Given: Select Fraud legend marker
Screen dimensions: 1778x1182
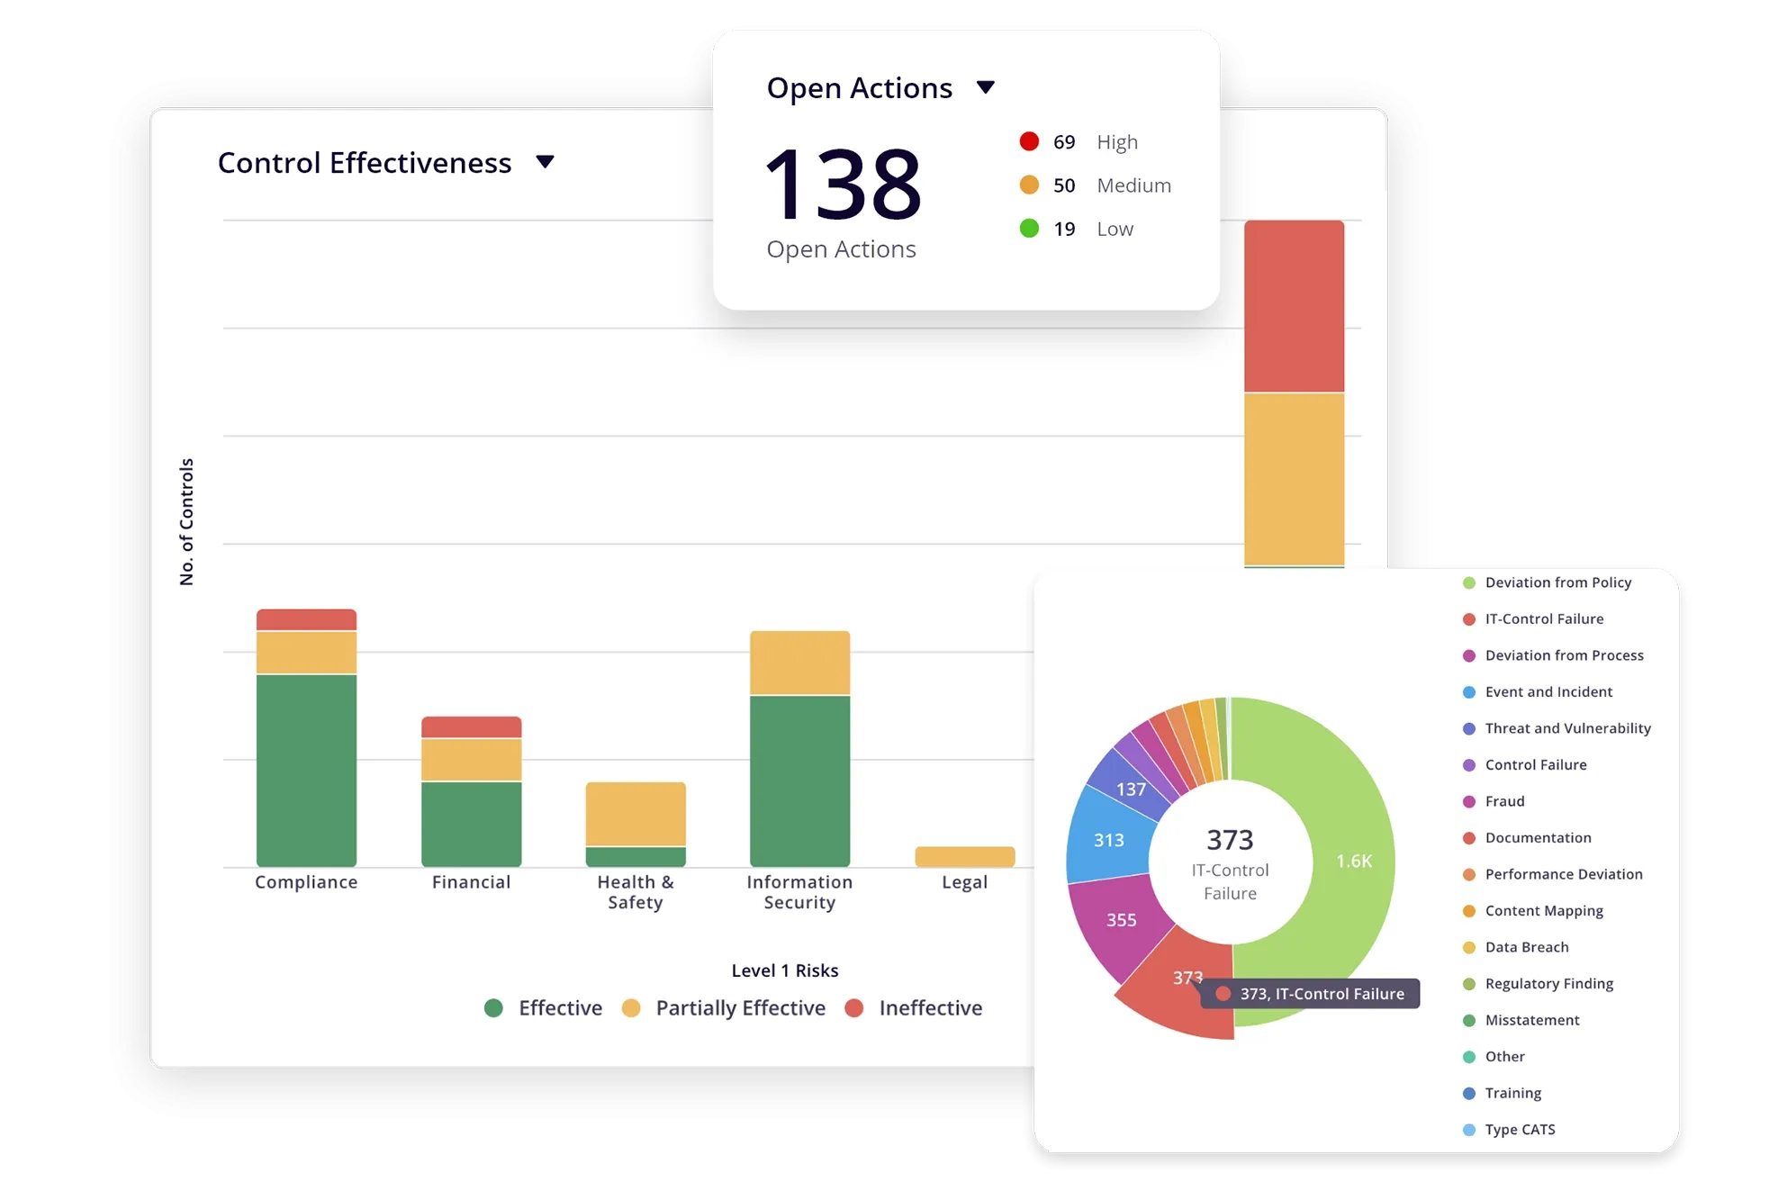Looking at the screenshot, I should click(1469, 801).
